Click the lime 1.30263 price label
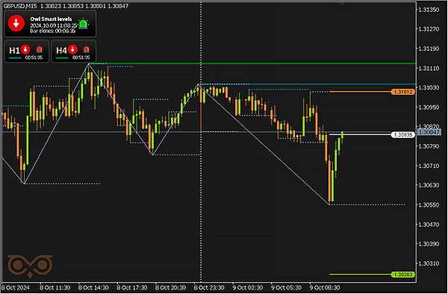 pos(403,275)
